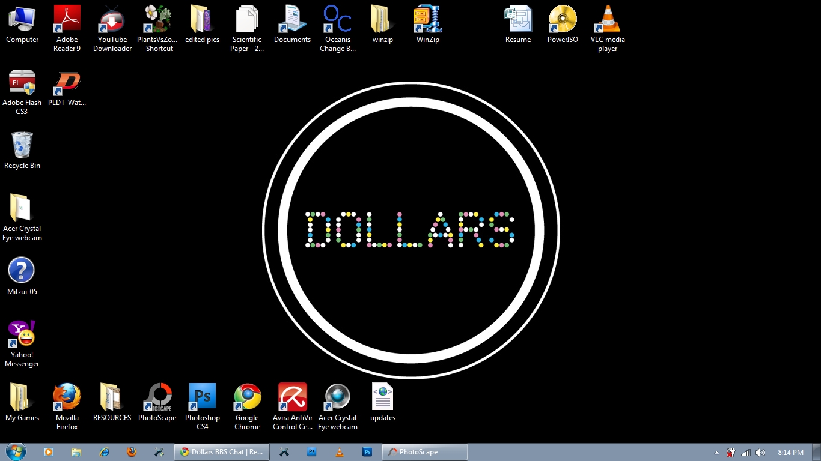Switch to Dollars BBS Chat Chrome window
Viewport: 821px width, 461px height.
[x=222, y=452]
